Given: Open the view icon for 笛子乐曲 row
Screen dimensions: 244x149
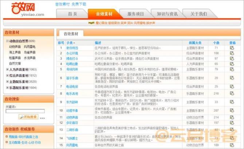Looking at the screenshot, I should 232,78.
